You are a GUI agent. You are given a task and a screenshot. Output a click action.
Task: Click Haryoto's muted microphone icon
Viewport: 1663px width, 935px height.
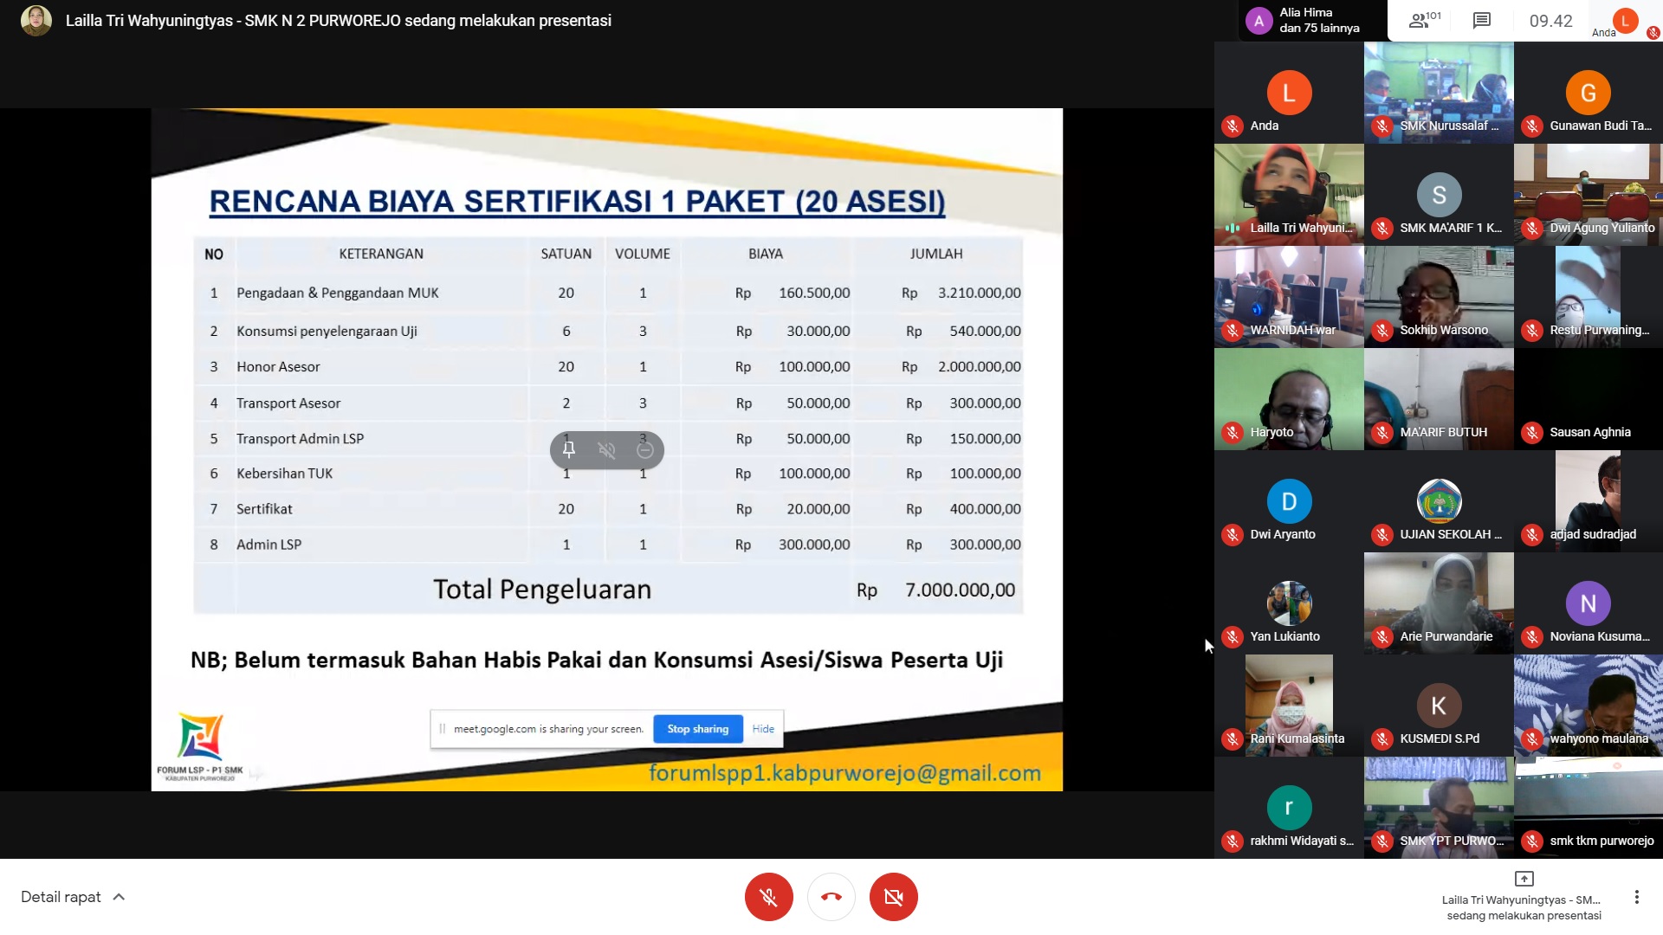point(1232,432)
